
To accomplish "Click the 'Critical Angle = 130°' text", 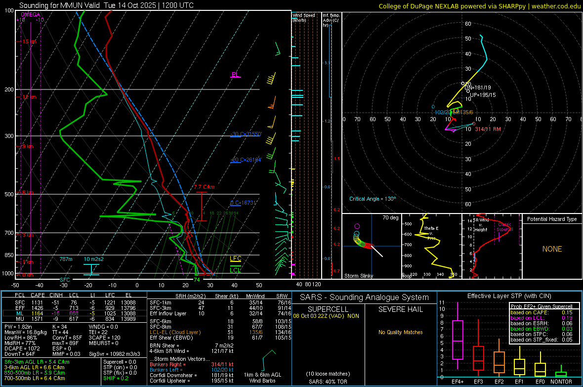I will [373, 199].
